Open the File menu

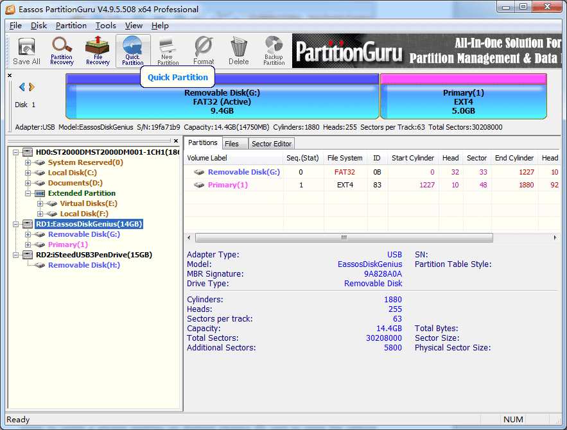coord(15,26)
